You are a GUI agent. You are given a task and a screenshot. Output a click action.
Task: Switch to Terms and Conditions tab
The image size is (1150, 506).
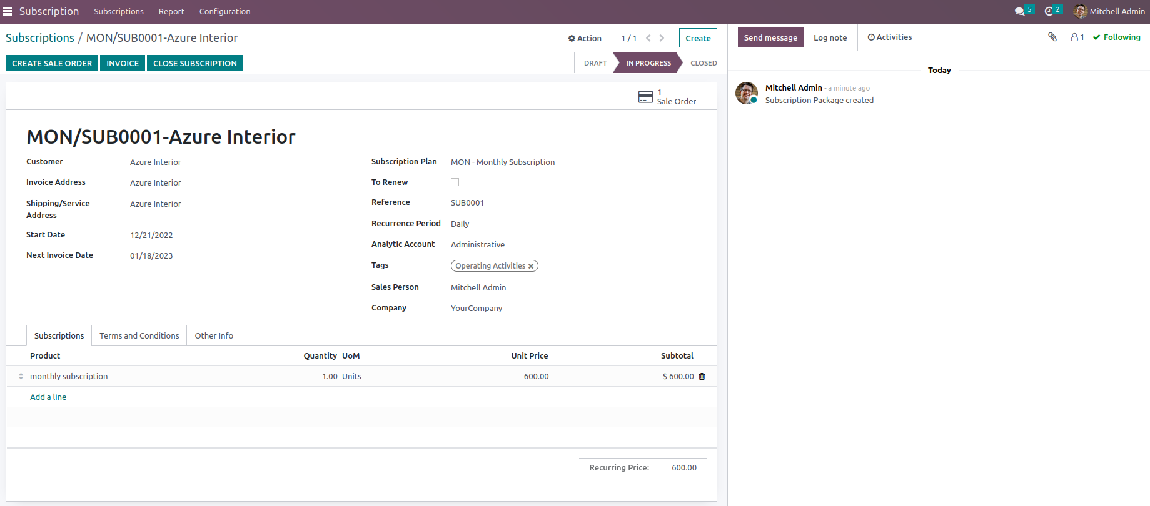pyautogui.click(x=139, y=335)
